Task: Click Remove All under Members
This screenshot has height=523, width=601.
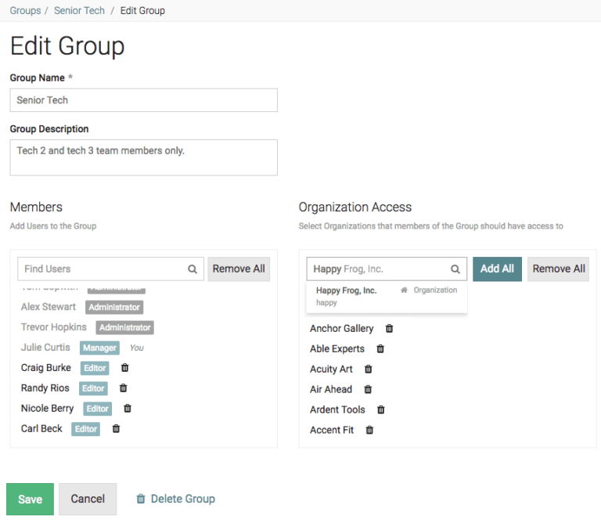Action: pyautogui.click(x=239, y=269)
